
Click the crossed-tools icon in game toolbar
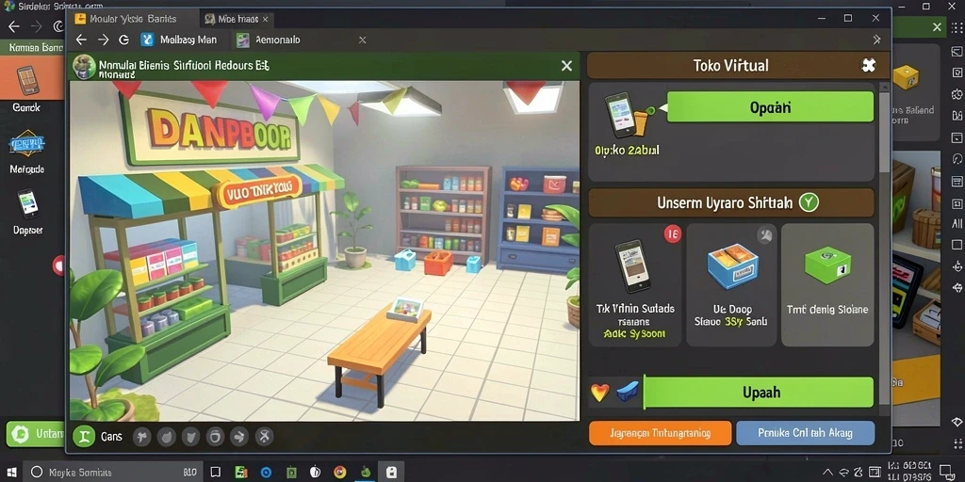coord(264,437)
